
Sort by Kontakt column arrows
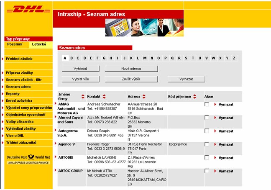pyautogui.click(x=104, y=97)
